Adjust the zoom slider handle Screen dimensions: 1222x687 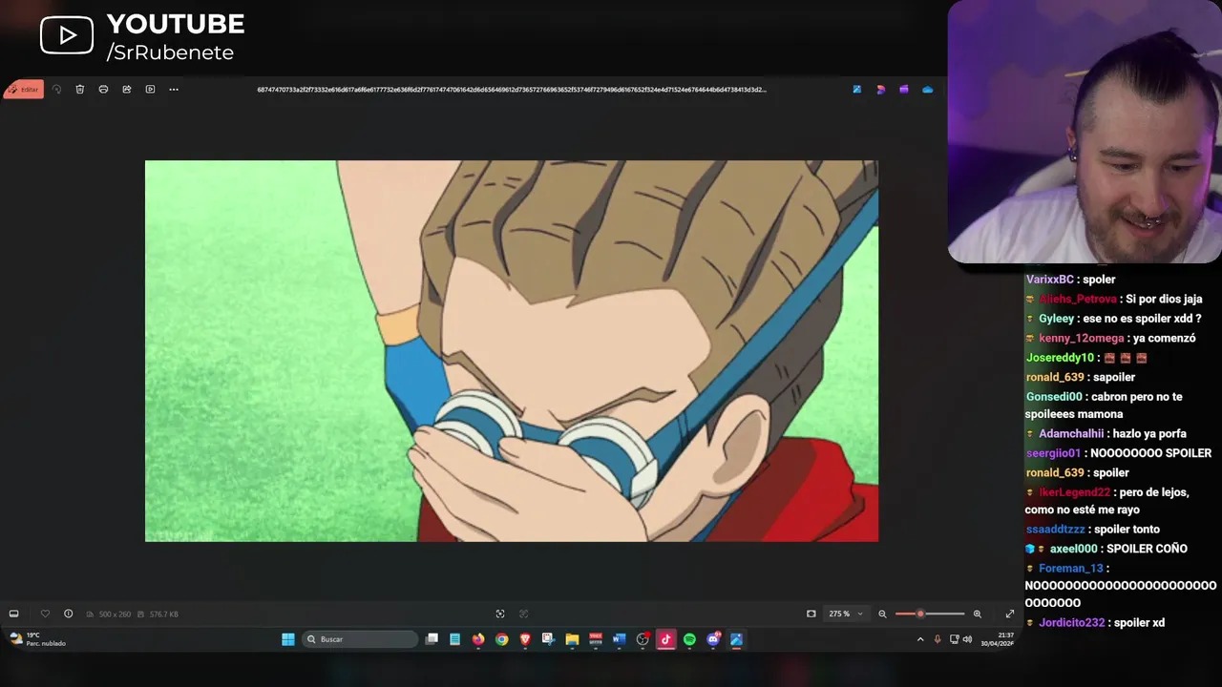pos(920,614)
